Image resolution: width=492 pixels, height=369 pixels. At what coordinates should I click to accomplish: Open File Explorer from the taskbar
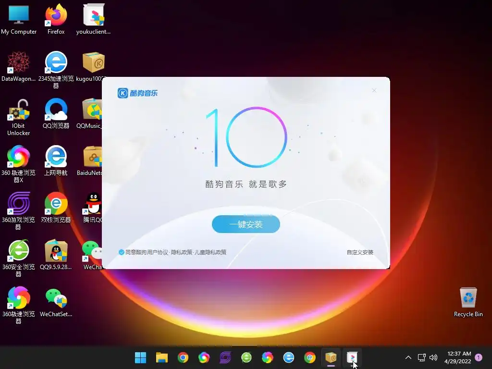click(162, 357)
